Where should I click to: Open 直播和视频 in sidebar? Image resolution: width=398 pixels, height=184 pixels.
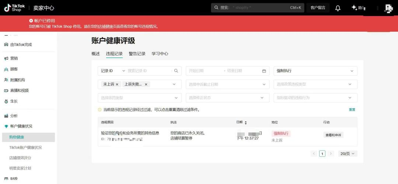coord(19,91)
